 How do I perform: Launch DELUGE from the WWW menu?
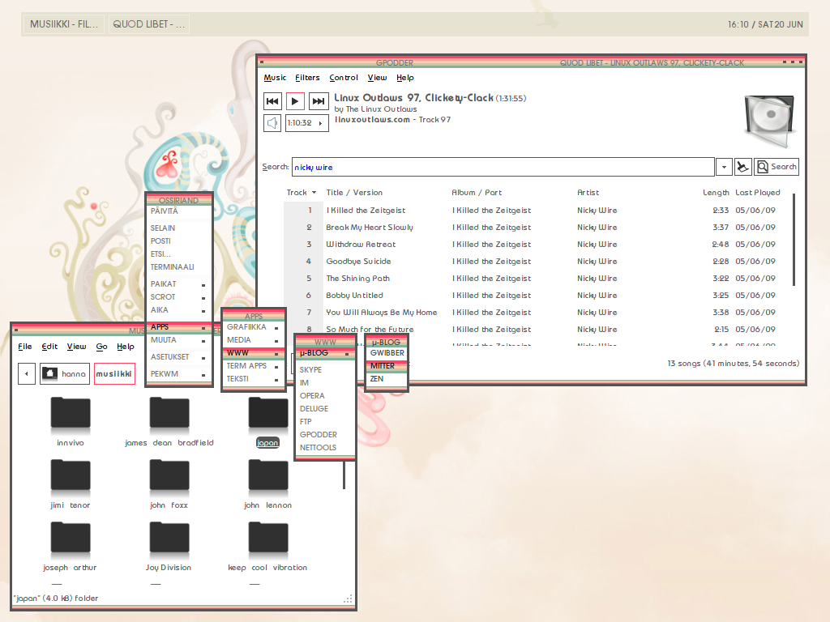325,409
